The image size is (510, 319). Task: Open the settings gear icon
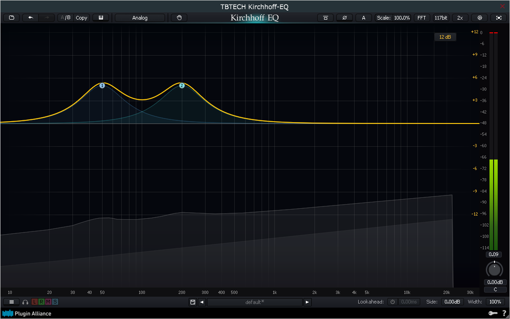[479, 18]
